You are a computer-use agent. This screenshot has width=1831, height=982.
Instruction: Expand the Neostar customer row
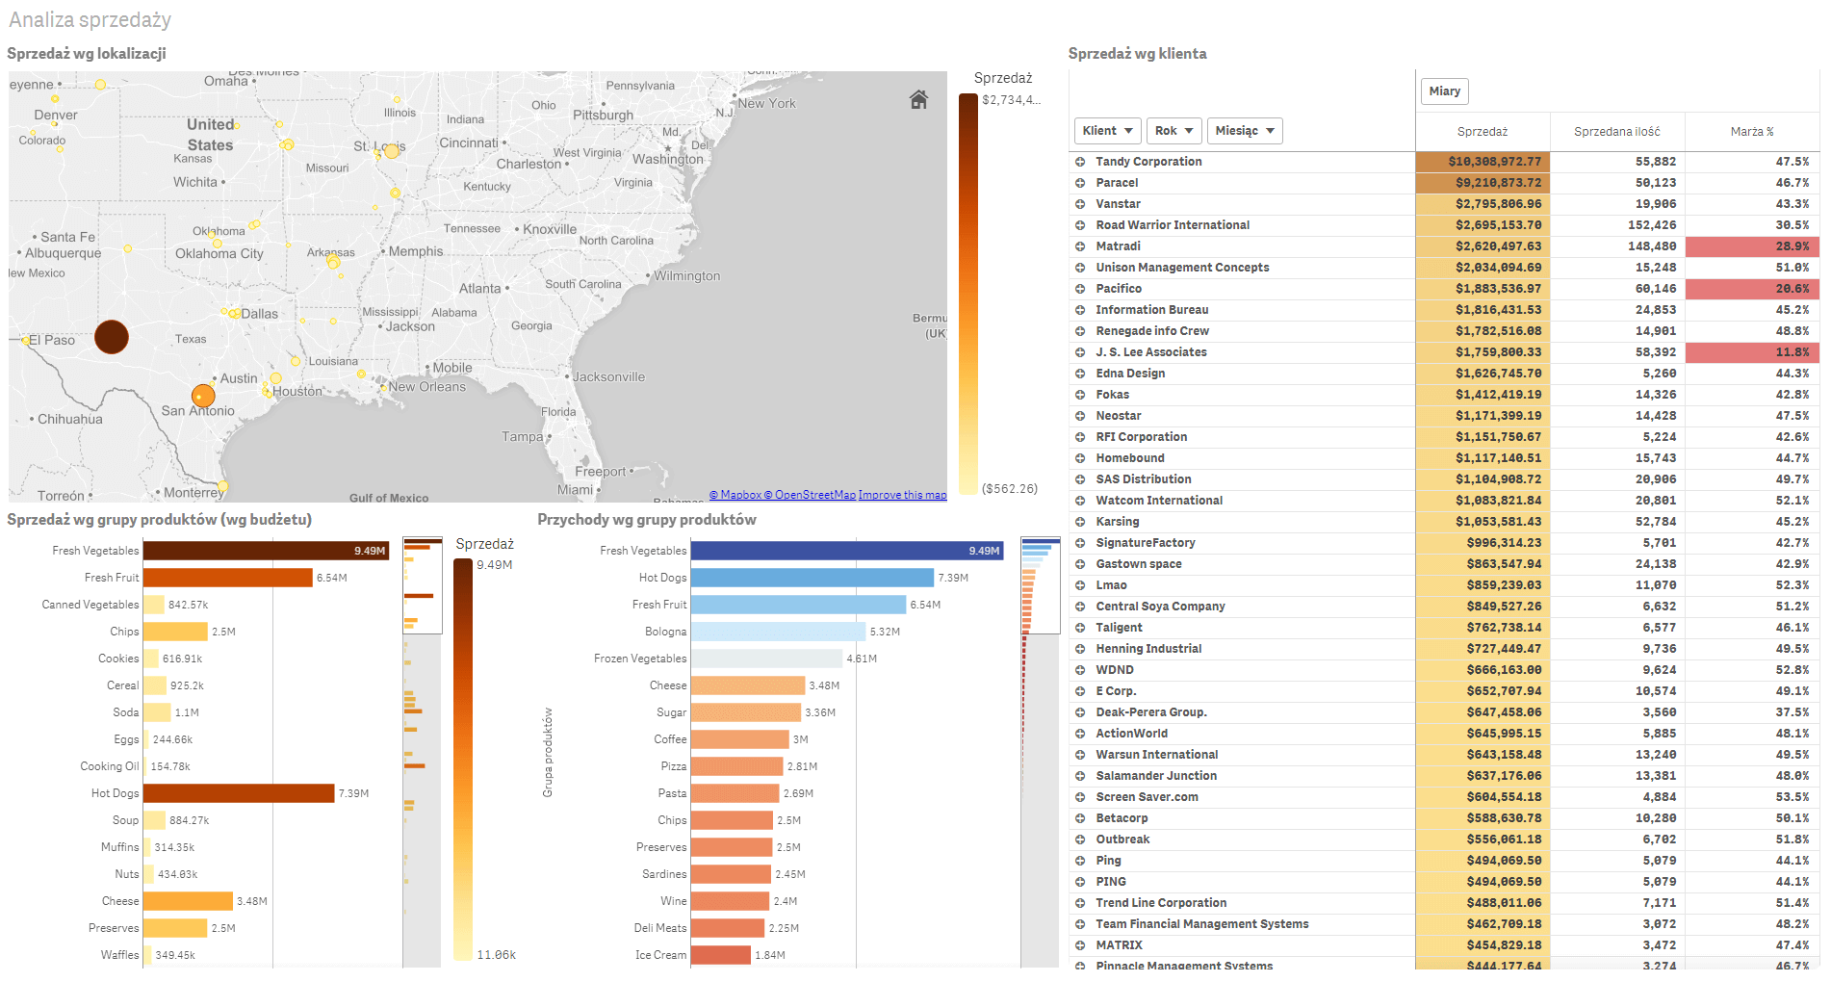(1080, 416)
